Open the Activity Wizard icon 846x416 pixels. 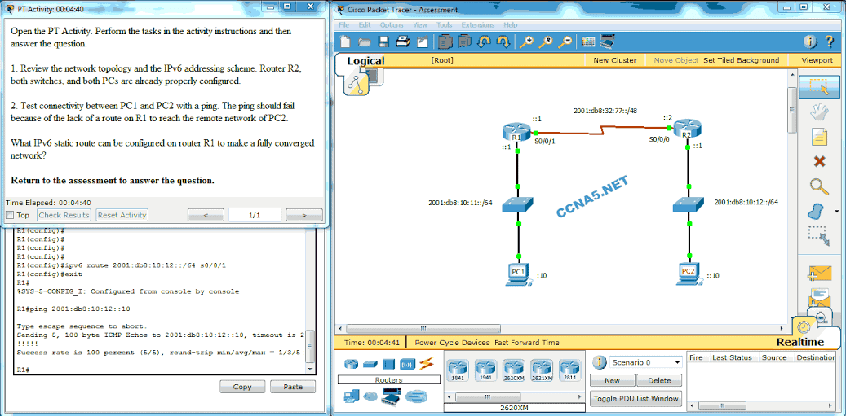(x=423, y=42)
